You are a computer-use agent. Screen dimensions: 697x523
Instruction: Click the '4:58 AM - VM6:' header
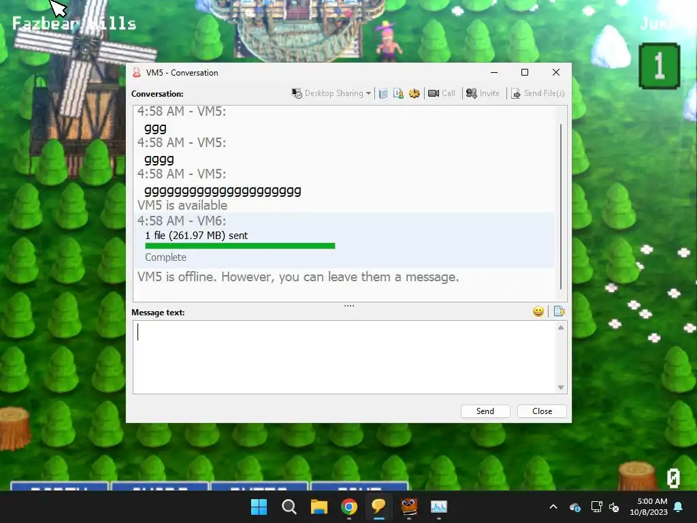pos(181,221)
